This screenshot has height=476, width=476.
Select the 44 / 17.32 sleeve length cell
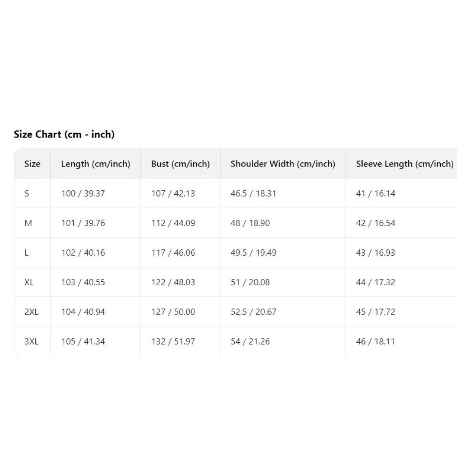point(376,282)
